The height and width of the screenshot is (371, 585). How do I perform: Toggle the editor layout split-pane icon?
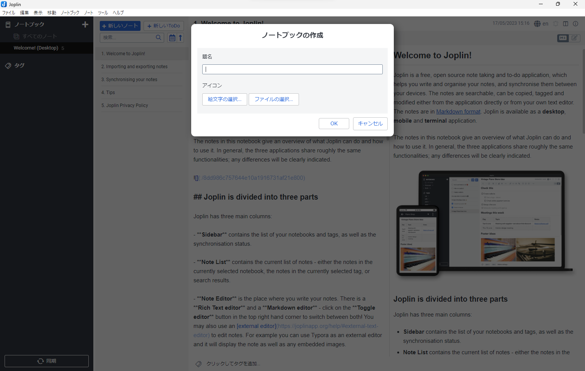[566, 24]
